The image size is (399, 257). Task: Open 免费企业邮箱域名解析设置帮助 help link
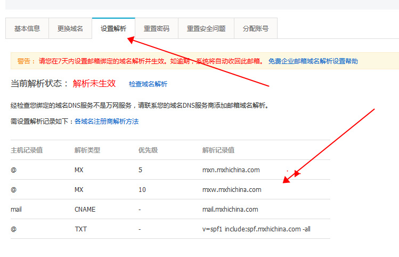coord(313,61)
